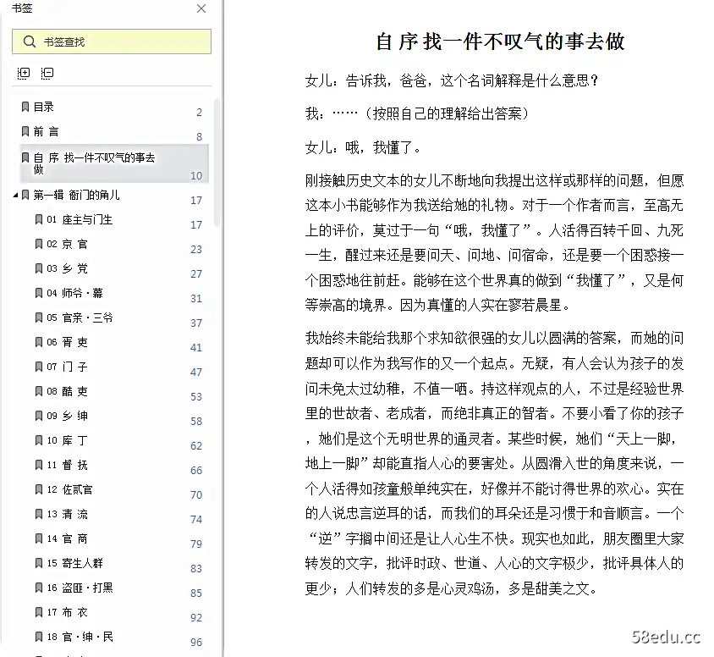Click page number 96 for 官·绅·民

pyautogui.click(x=196, y=643)
